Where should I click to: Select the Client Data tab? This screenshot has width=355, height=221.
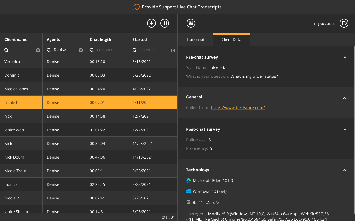coord(231,40)
